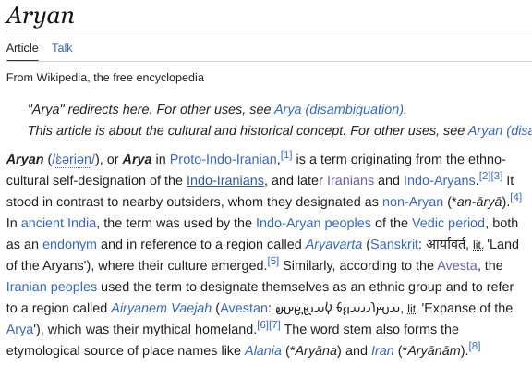The width and height of the screenshot is (532, 367).
Task: Open the Proto-Indo-Iranian link
Action: click(x=224, y=159)
